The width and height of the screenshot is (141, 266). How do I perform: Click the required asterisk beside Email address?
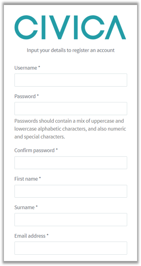tap(47, 235)
